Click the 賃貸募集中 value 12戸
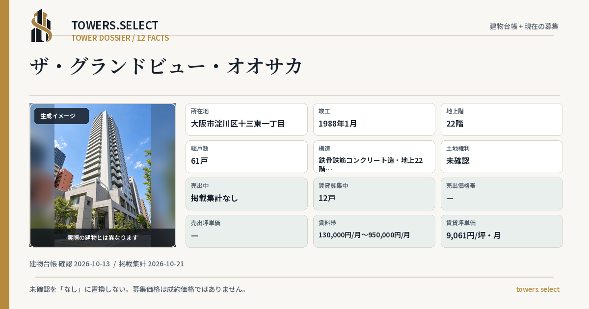Screen dimensions: 589x309 coord(327,198)
